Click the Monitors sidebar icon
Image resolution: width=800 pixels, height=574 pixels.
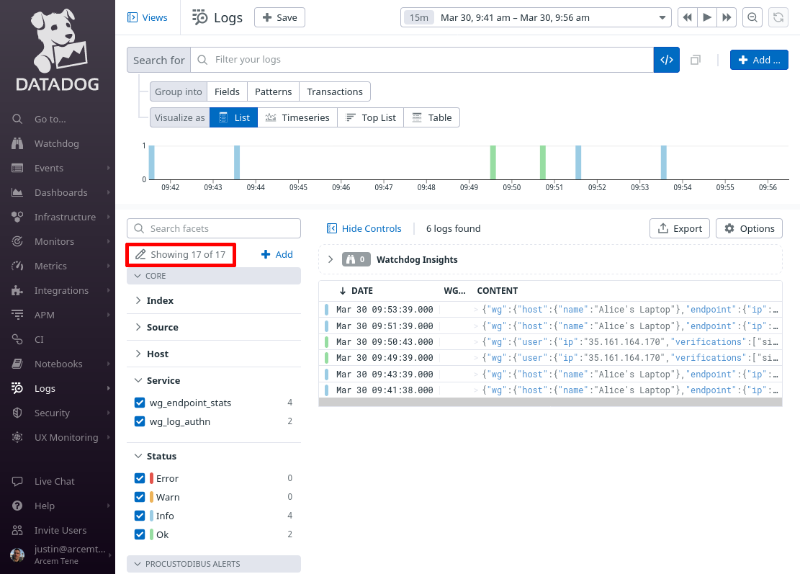tap(17, 241)
